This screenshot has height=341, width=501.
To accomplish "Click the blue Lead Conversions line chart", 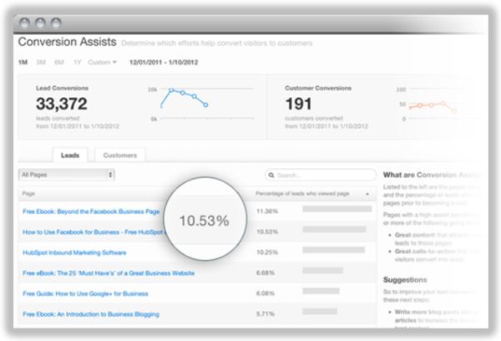I will point(185,98).
